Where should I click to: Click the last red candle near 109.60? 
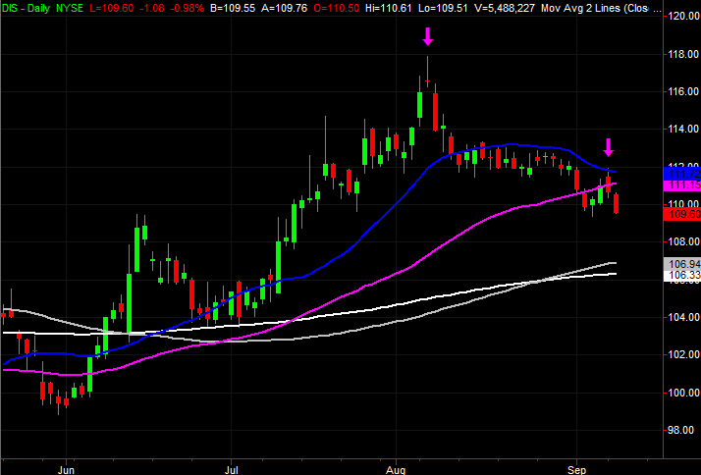[616, 204]
